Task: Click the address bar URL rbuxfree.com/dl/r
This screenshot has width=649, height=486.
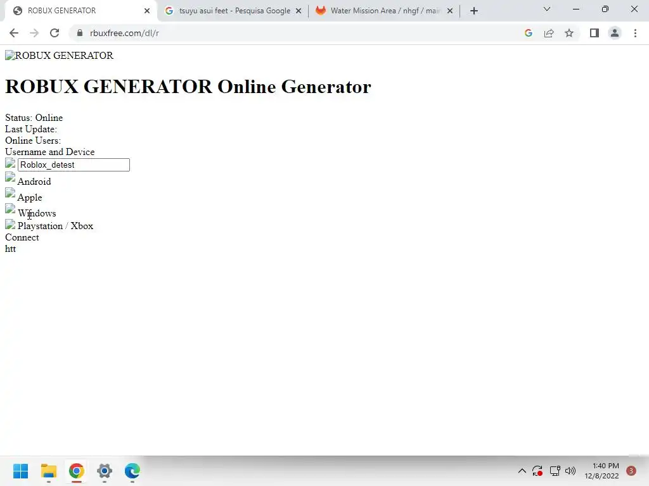Action: click(x=124, y=33)
